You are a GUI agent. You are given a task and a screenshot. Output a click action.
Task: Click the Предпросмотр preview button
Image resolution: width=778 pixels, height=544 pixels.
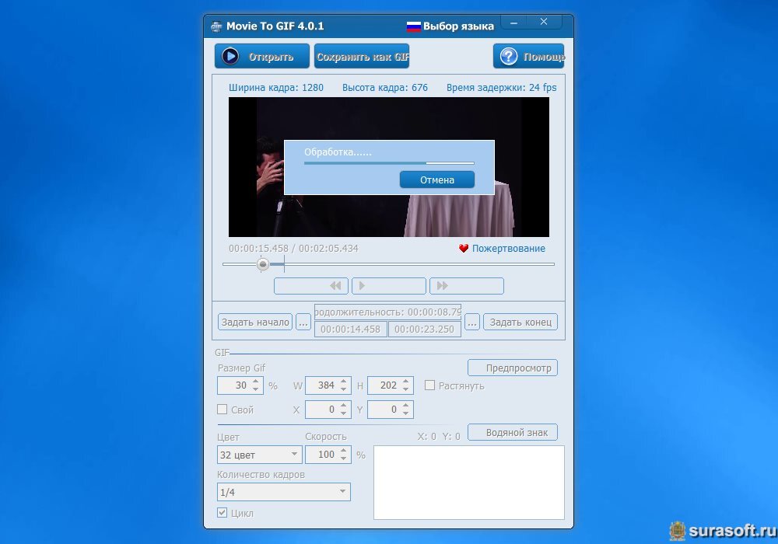point(513,368)
